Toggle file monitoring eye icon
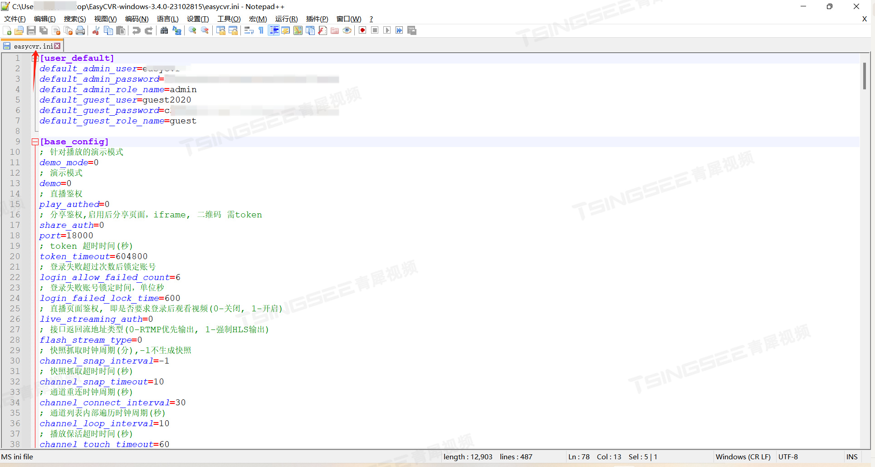This screenshot has width=875, height=467. [347, 30]
